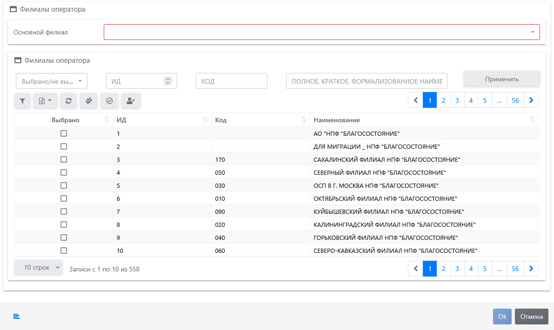The height and width of the screenshot is (330, 554).
Task: Go to page 3 in top pagination
Action: coord(457,100)
